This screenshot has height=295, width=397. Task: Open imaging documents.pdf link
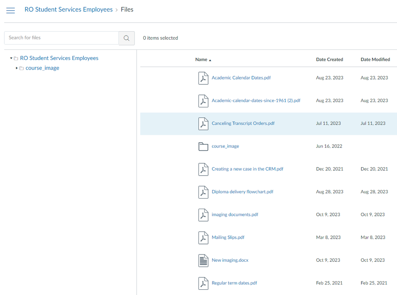tap(235, 214)
